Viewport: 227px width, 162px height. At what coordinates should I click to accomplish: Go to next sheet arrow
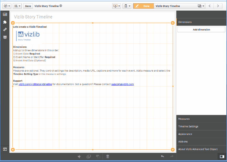pos(218,6)
